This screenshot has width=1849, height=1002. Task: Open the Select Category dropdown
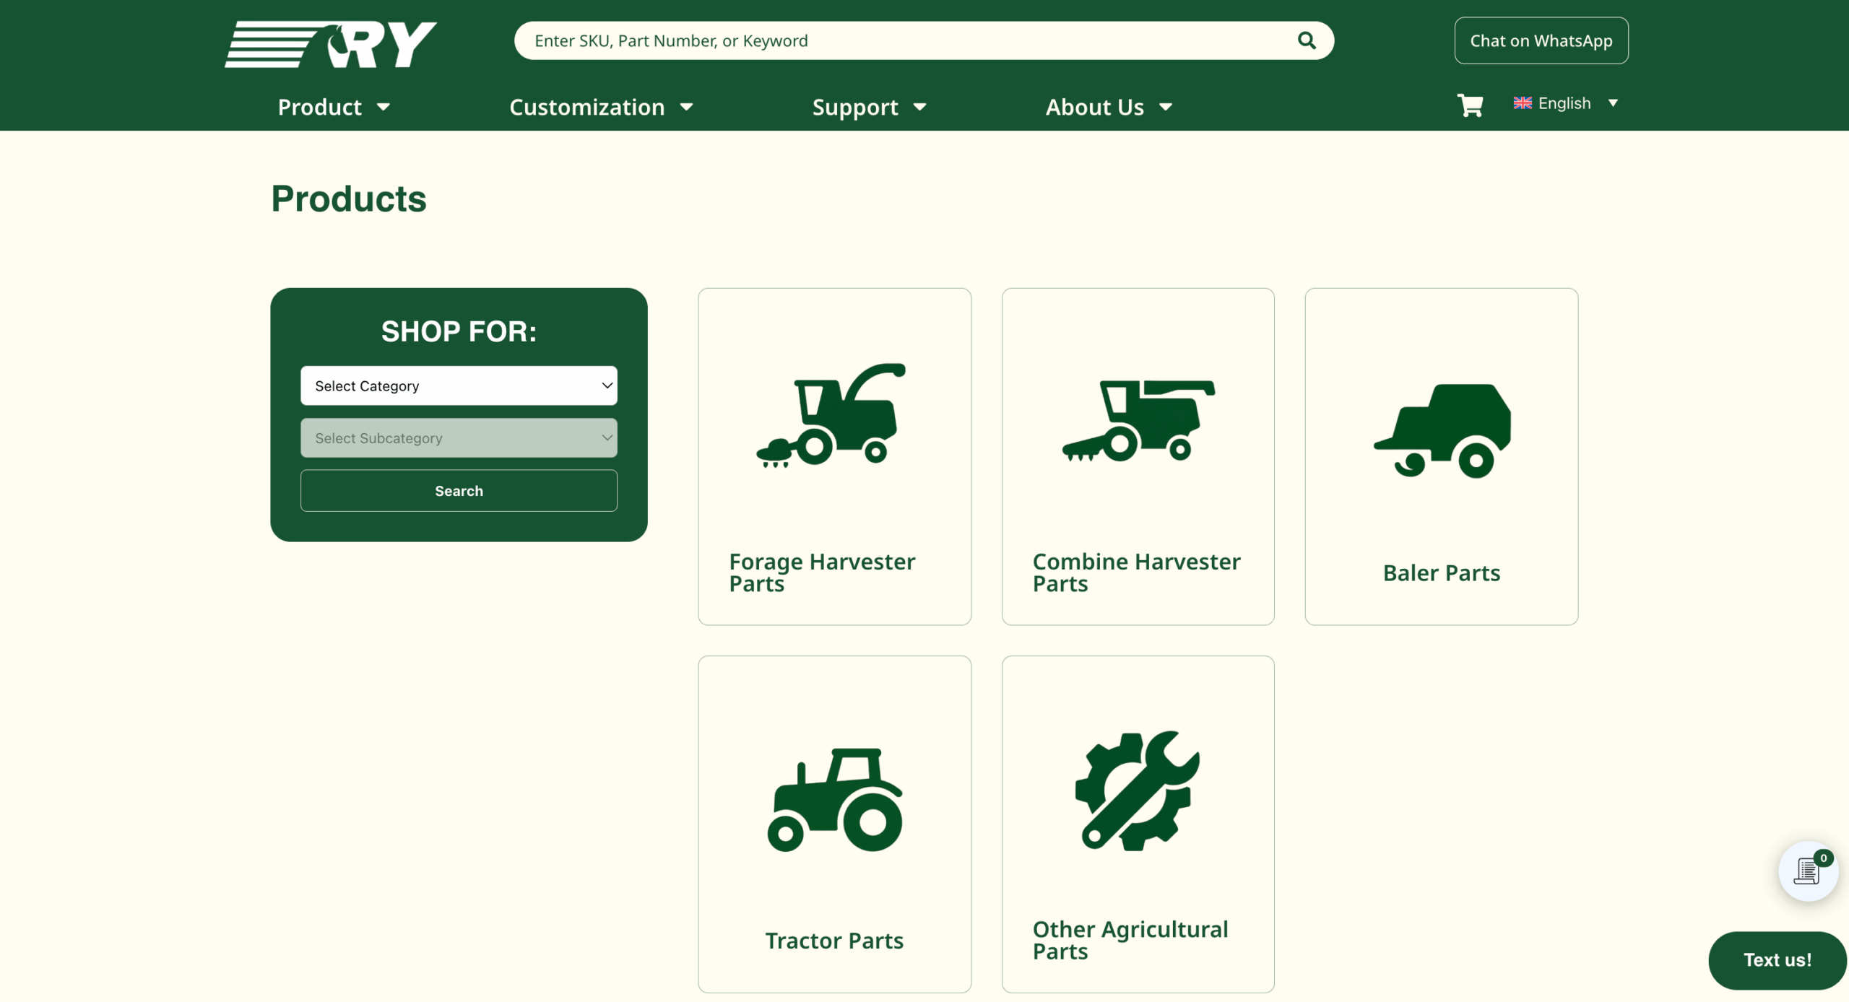459,385
